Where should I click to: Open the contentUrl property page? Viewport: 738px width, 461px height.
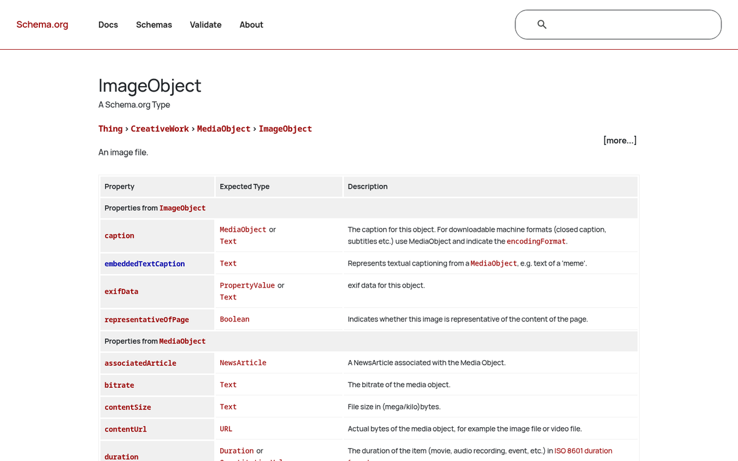click(125, 428)
